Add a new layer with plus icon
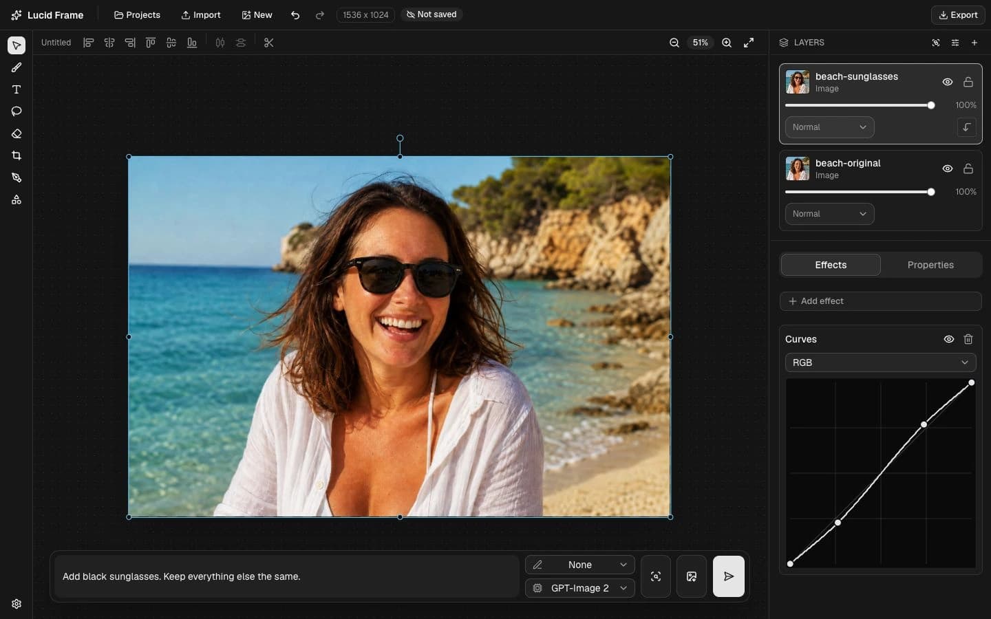The width and height of the screenshot is (991, 619). click(974, 43)
